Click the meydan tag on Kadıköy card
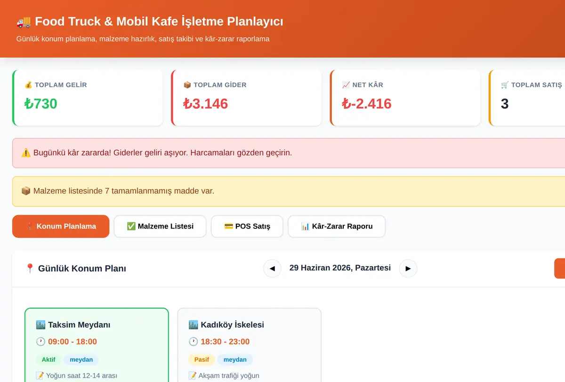 (x=235, y=359)
